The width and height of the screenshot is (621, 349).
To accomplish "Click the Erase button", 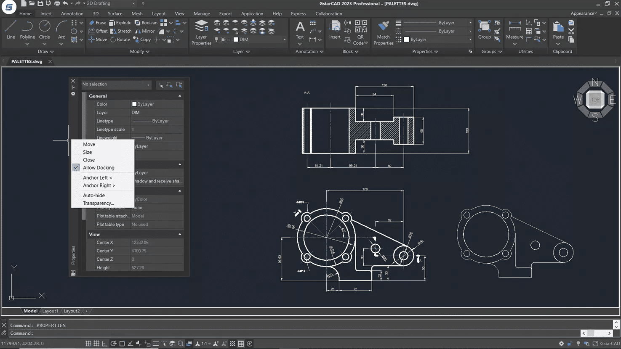I will coord(97,23).
